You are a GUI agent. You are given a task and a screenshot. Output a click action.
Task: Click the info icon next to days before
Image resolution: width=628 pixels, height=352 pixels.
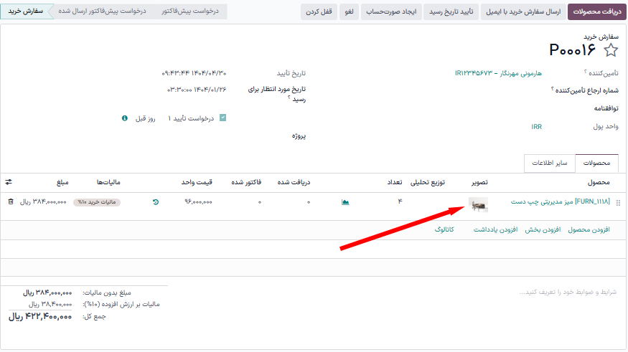point(125,118)
